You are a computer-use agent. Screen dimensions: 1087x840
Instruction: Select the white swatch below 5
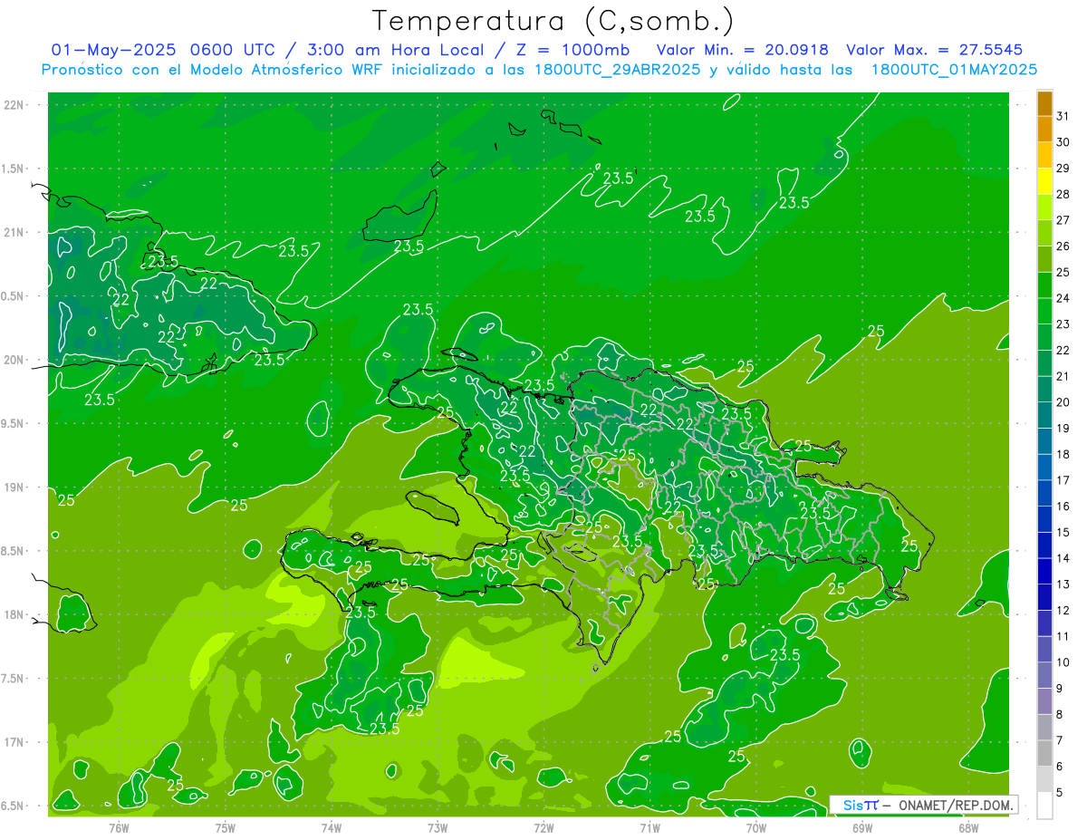tap(1044, 806)
